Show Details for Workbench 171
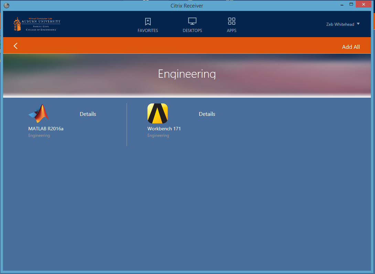375x274 pixels. pyautogui.click(x=207, y=114)
